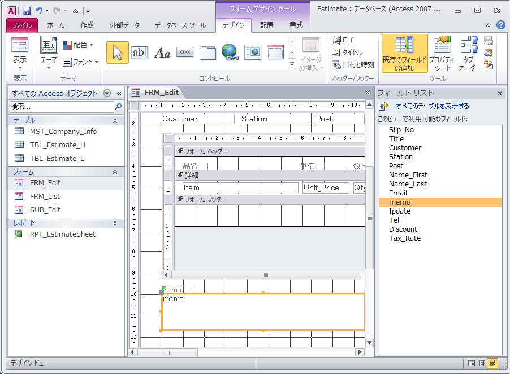This screenshot has width=510, height=374.
Task: Select the Navigation Control tool
Action: click(x=275, y=53)
